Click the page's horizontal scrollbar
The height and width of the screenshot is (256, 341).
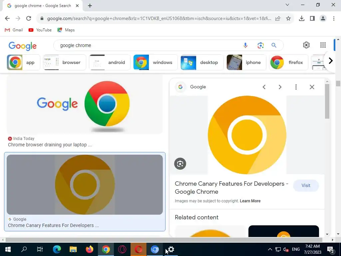pyautogui.click(x=164, y=240)
